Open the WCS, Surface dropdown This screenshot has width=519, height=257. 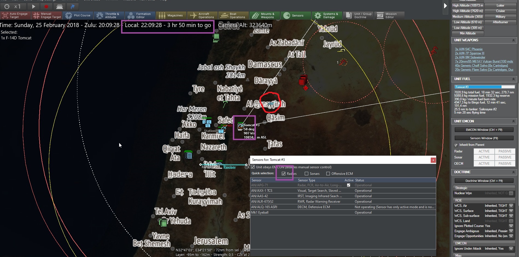(x=511, y=211)
